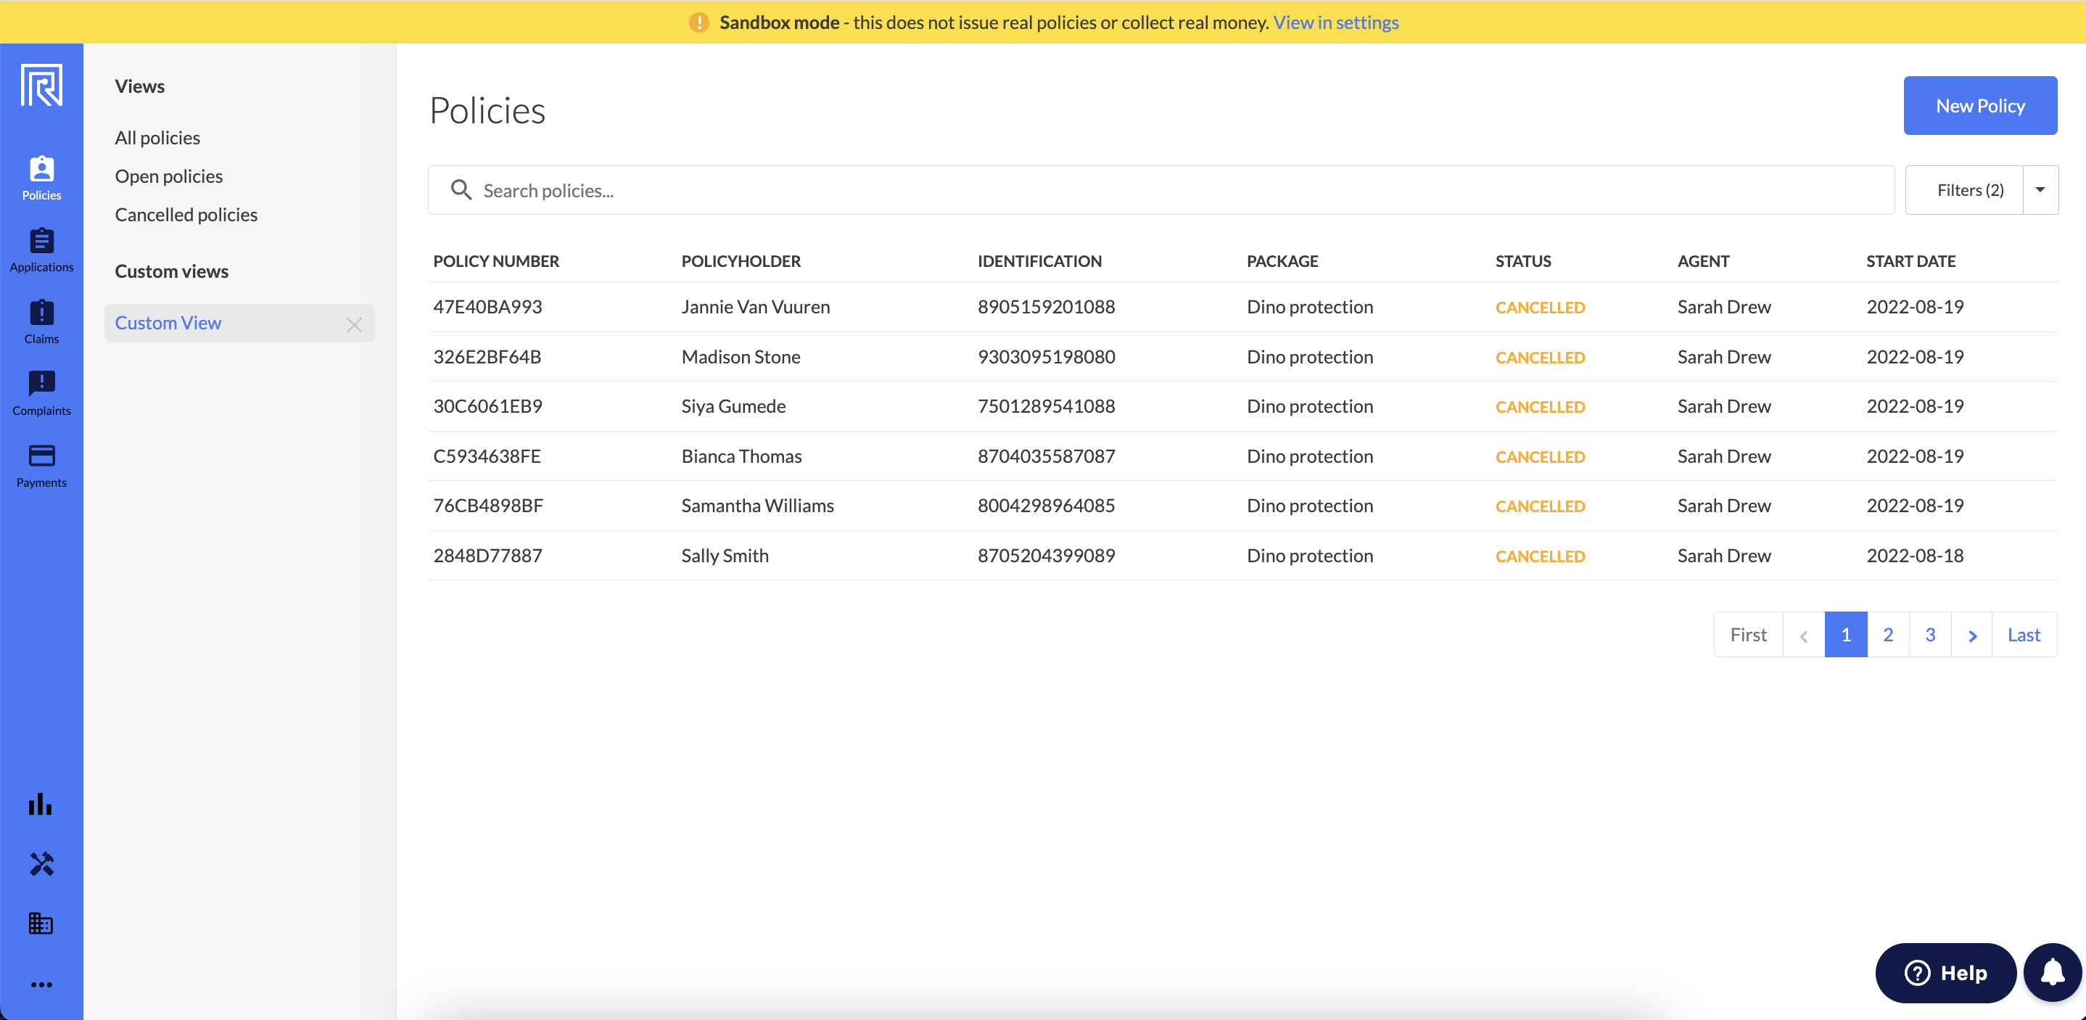This screenshot has height=1020, width=2086.
Task: Open the hammer and wrench tools icon
Action: pyautogui.click(x=41, y=863)
